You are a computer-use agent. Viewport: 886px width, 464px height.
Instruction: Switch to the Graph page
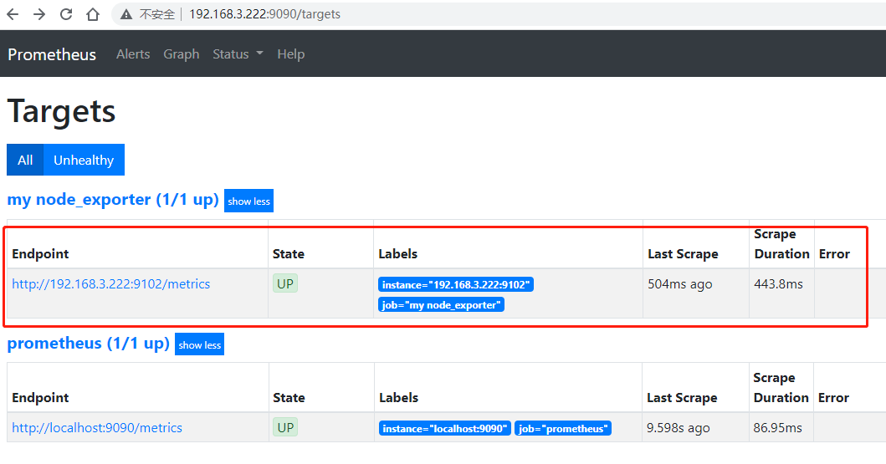tap(182, 54)
